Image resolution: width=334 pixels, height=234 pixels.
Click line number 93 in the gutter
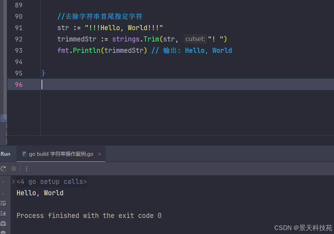coord(18,50)
